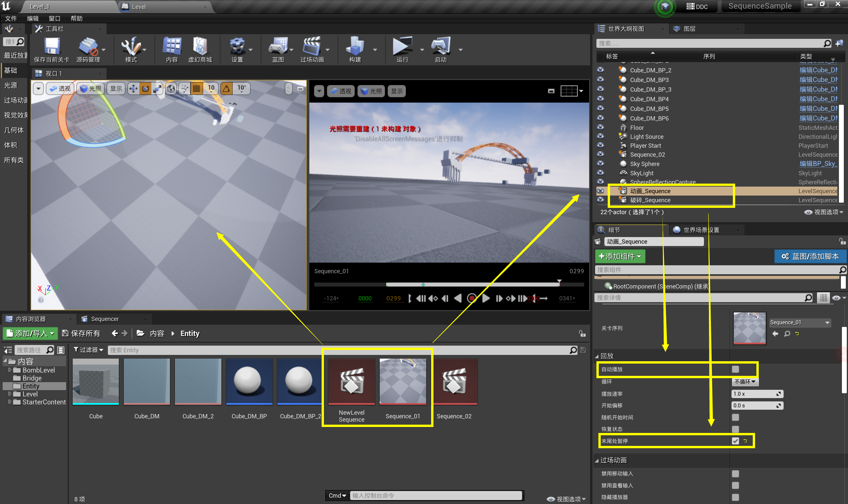This screenshot has height=504, width=848.
Task: Toggle Disable Look Input (禁用查看输入) checkbox
Action: pyautogui.click(x=735, y=486)
